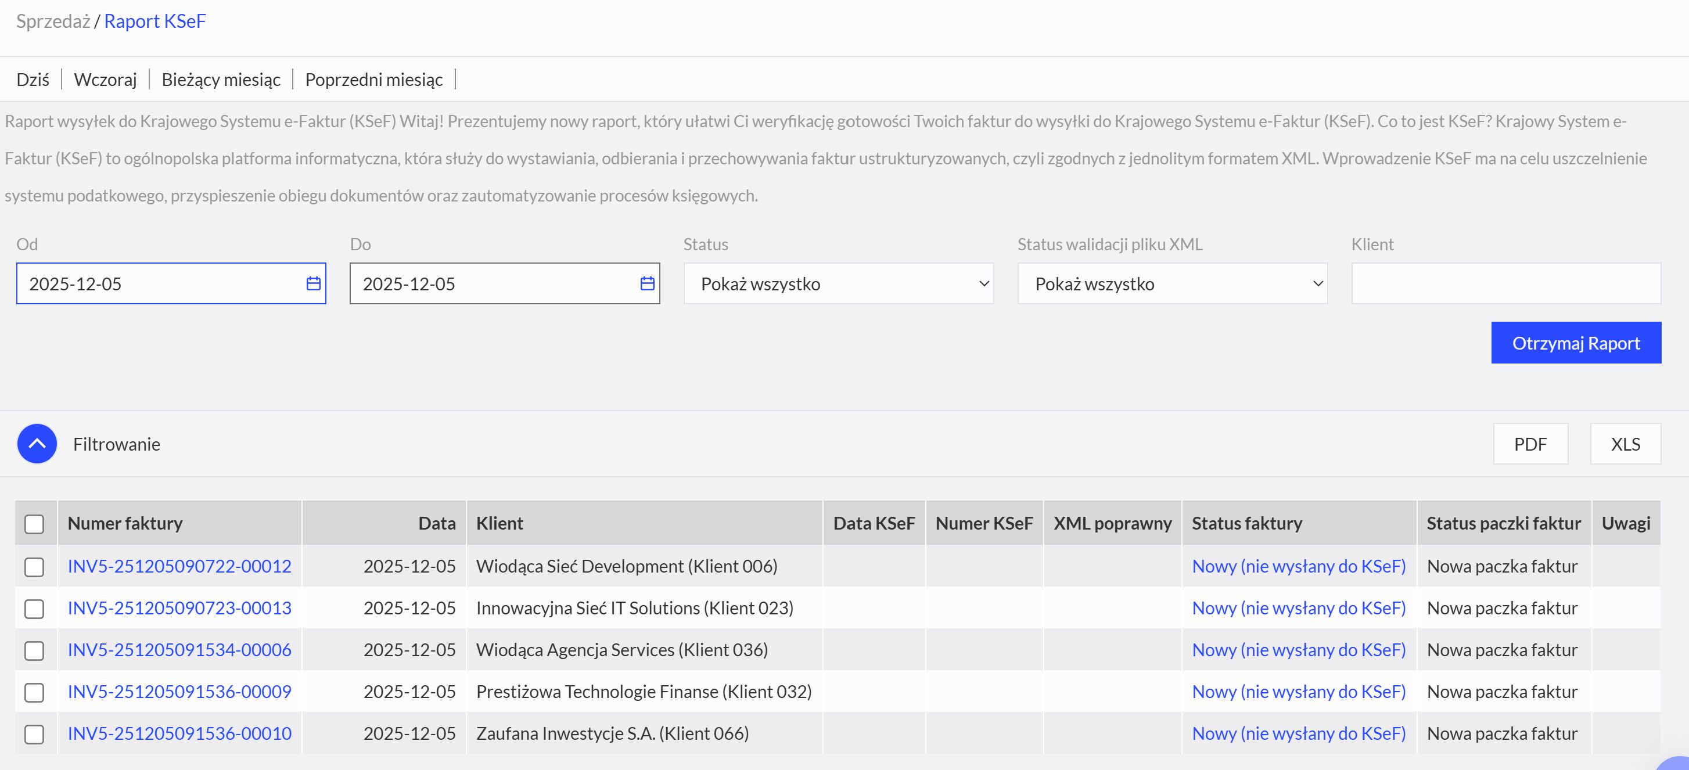Tick the select-all checkbox in table header
The height and width of the screenshot is (770, 1689).
point(34,524)
